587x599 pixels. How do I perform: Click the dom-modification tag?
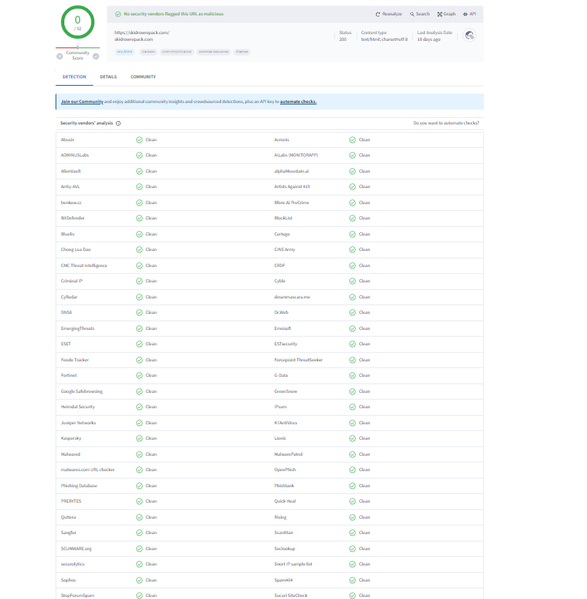[177, 51]
